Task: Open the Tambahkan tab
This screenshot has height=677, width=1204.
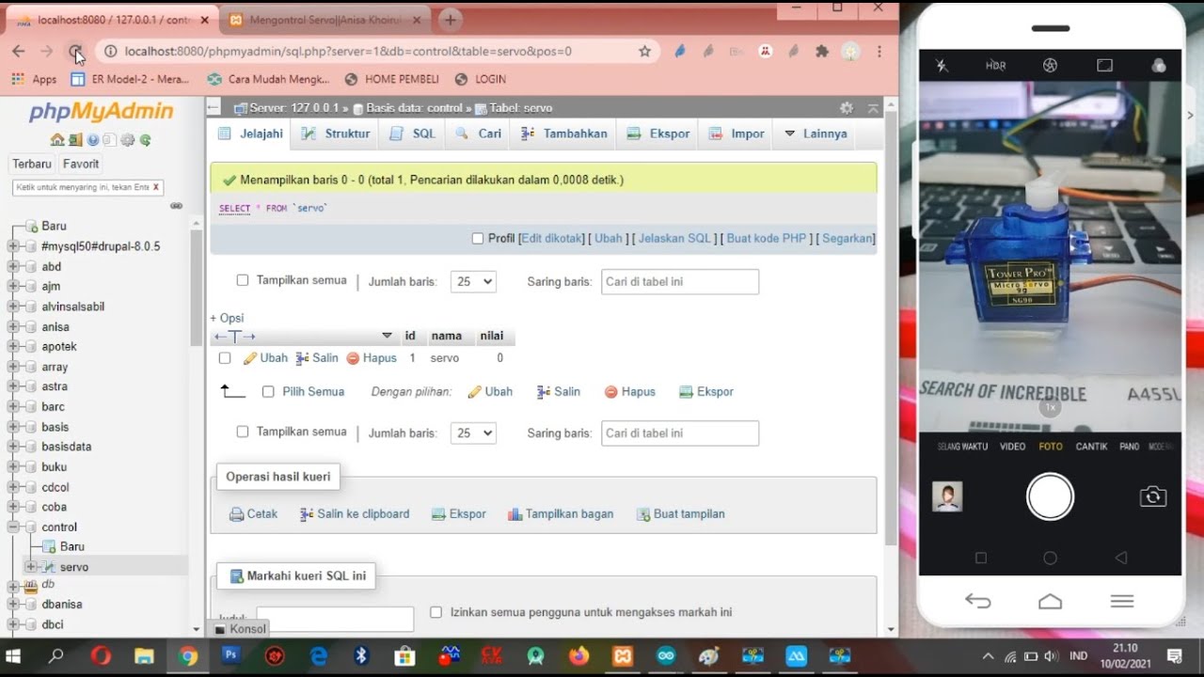Action: pyautogui.click(x=563, y=134)
